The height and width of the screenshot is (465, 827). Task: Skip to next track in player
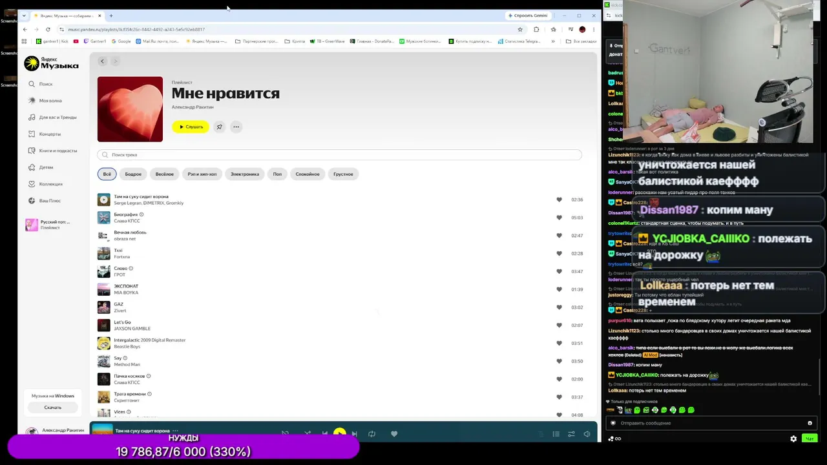354,434
